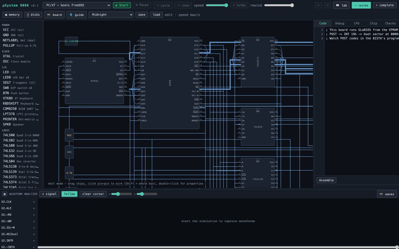Choose the SEG7 7-segment part
Viewport: 399px width, 249px height.
pos(21,82)
